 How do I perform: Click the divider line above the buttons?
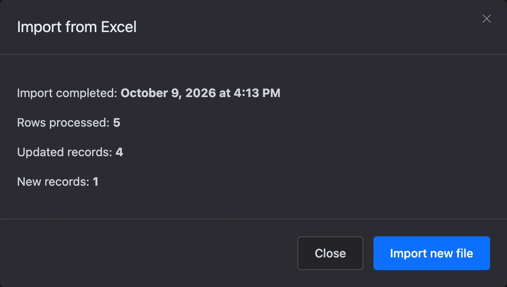[253, 219]
